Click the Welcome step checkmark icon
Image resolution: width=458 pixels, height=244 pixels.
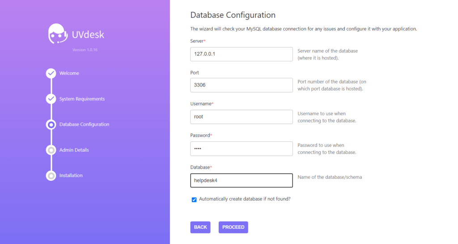click(51, 73)
